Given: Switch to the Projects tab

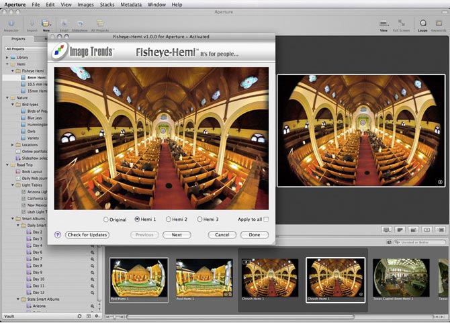Looking at the screenshot, I should point(18,39).
